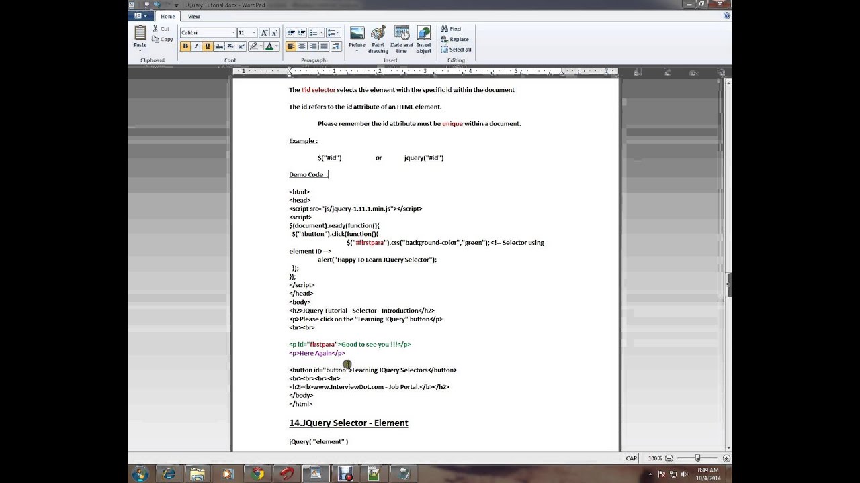
Task: Open Google Chrome from taskbar
Action: 257,474
